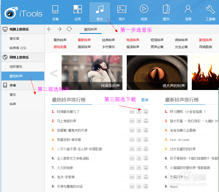Open the 音乐 (Music) section in the top toolbar

(99, 12)
